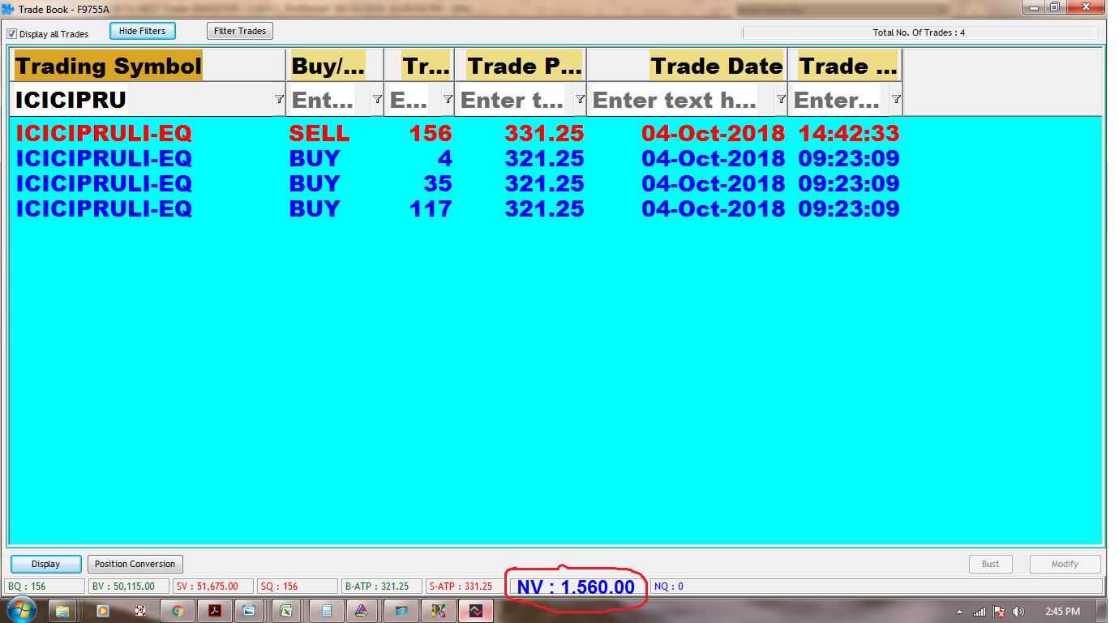The height and width of the screenshot is (623, 1119).
Task: Click the highlighted trading terminal taskbar icon
Action: tap(476, 611)
